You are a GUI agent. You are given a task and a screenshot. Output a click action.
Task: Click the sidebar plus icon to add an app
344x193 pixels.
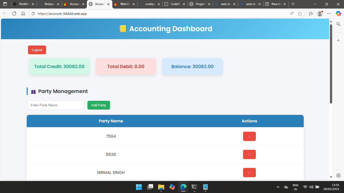tap(338, 40)
